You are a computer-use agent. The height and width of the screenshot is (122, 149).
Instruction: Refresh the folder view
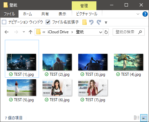[x=106, y=32]
